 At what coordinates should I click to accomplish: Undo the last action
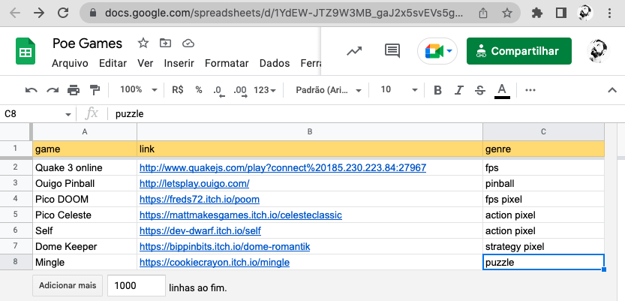(x=31, y=90)
